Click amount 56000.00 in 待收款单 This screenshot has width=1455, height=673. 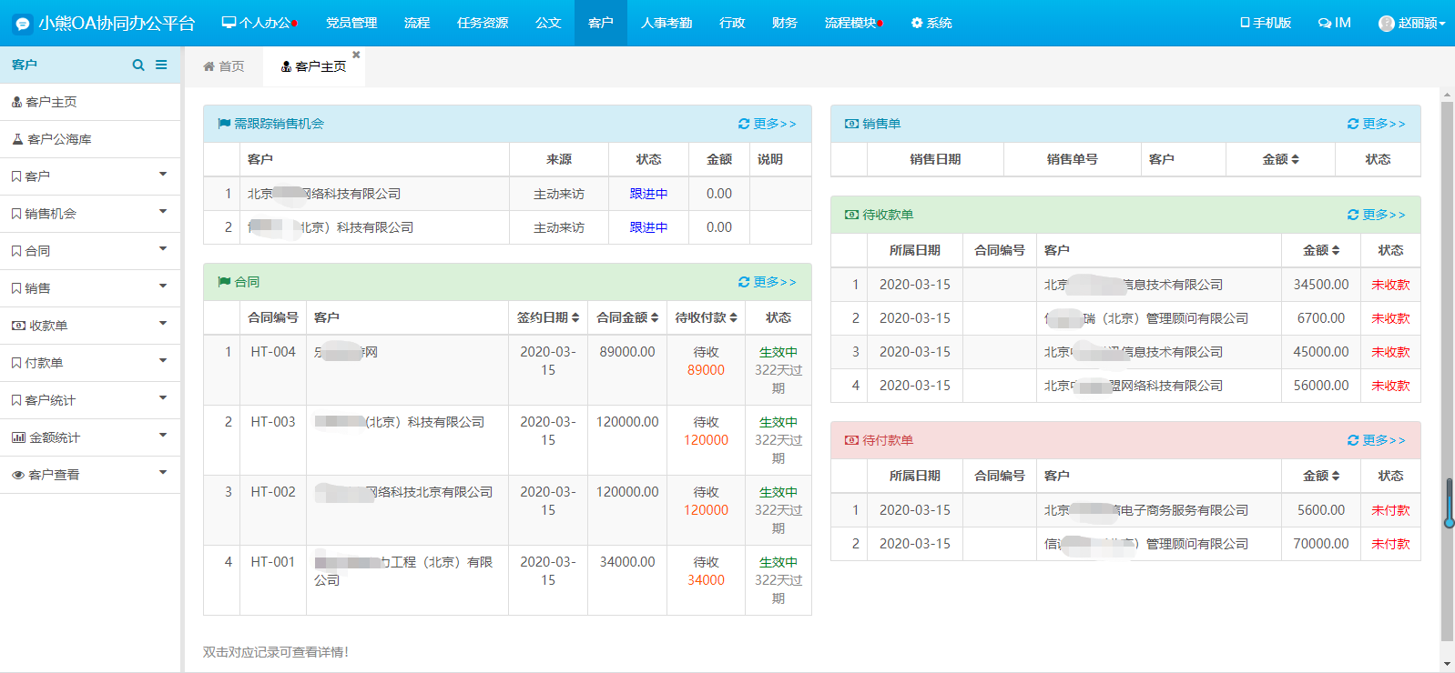(1321, 386)
